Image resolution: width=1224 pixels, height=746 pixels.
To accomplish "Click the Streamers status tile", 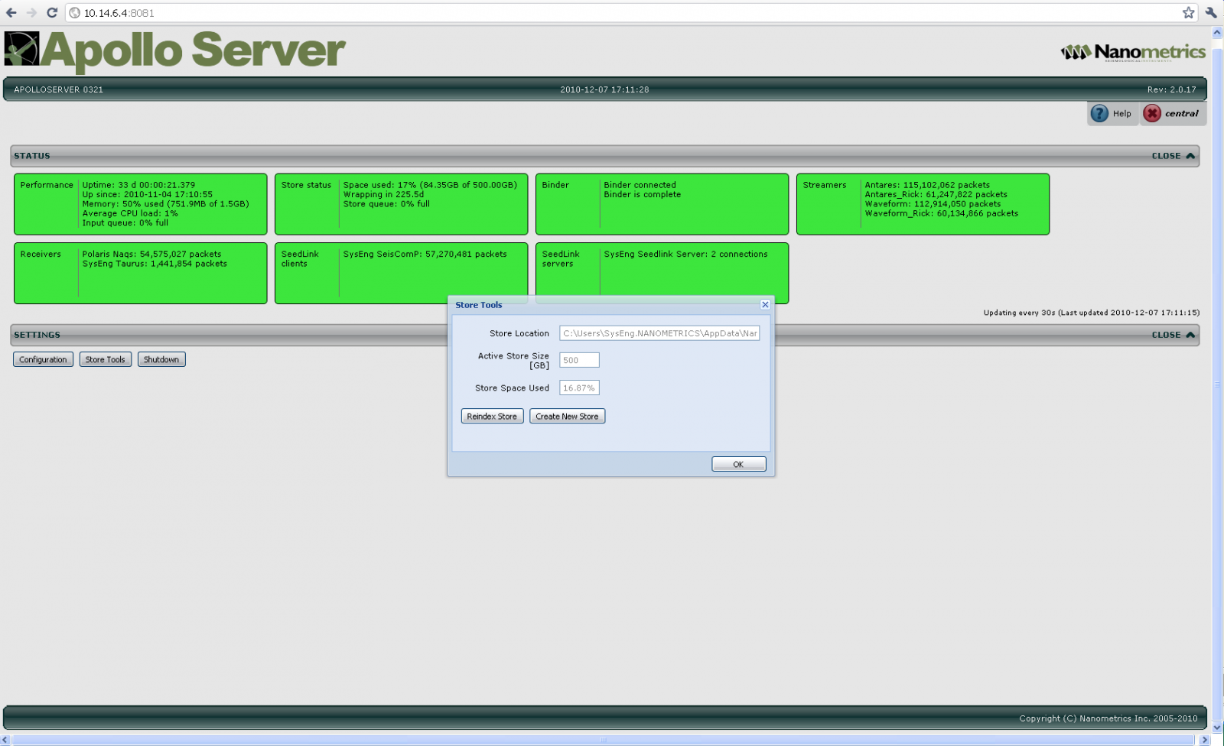I will tap(923, 204).
